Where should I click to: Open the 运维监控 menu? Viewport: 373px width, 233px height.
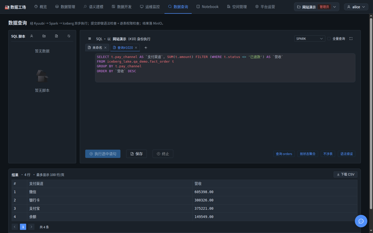(150, 7)
